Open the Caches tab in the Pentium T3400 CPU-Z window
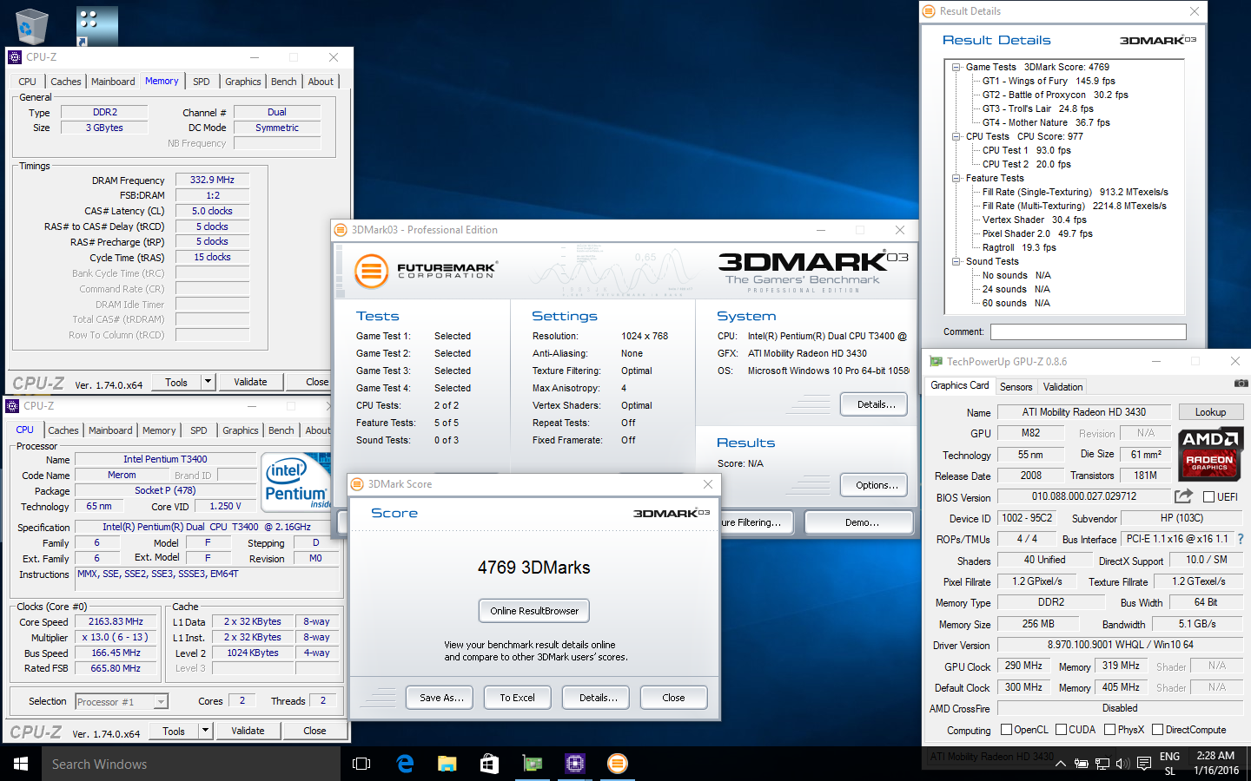This screenshot has width=1251, height=781. (63, 430)
